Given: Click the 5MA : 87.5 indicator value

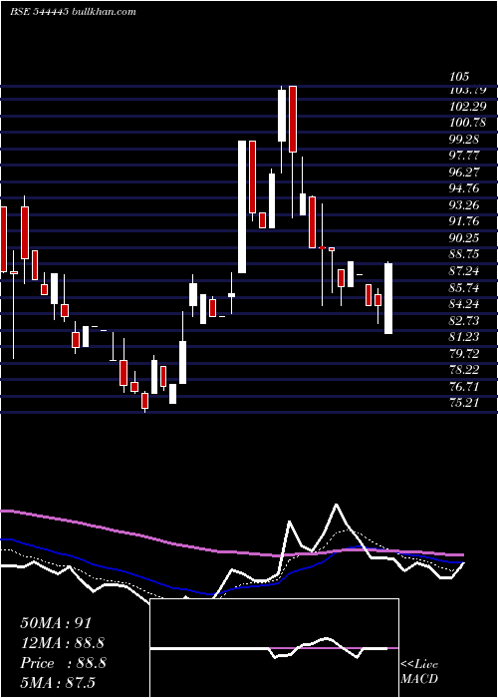Looking at the screenshot, I should pos(58,682).
